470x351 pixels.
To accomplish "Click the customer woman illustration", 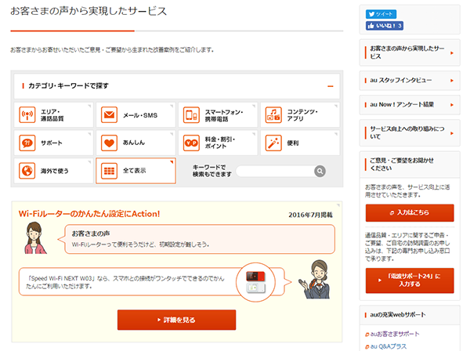I will pyautogui.click(x=35, y=238).
